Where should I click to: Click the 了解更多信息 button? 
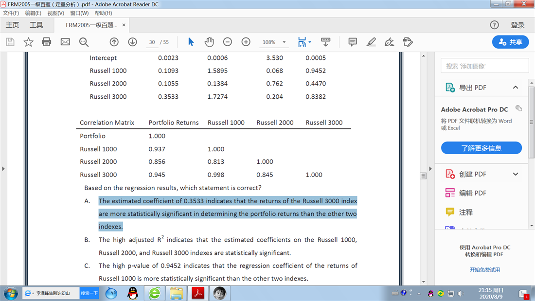tap(481, 148)
